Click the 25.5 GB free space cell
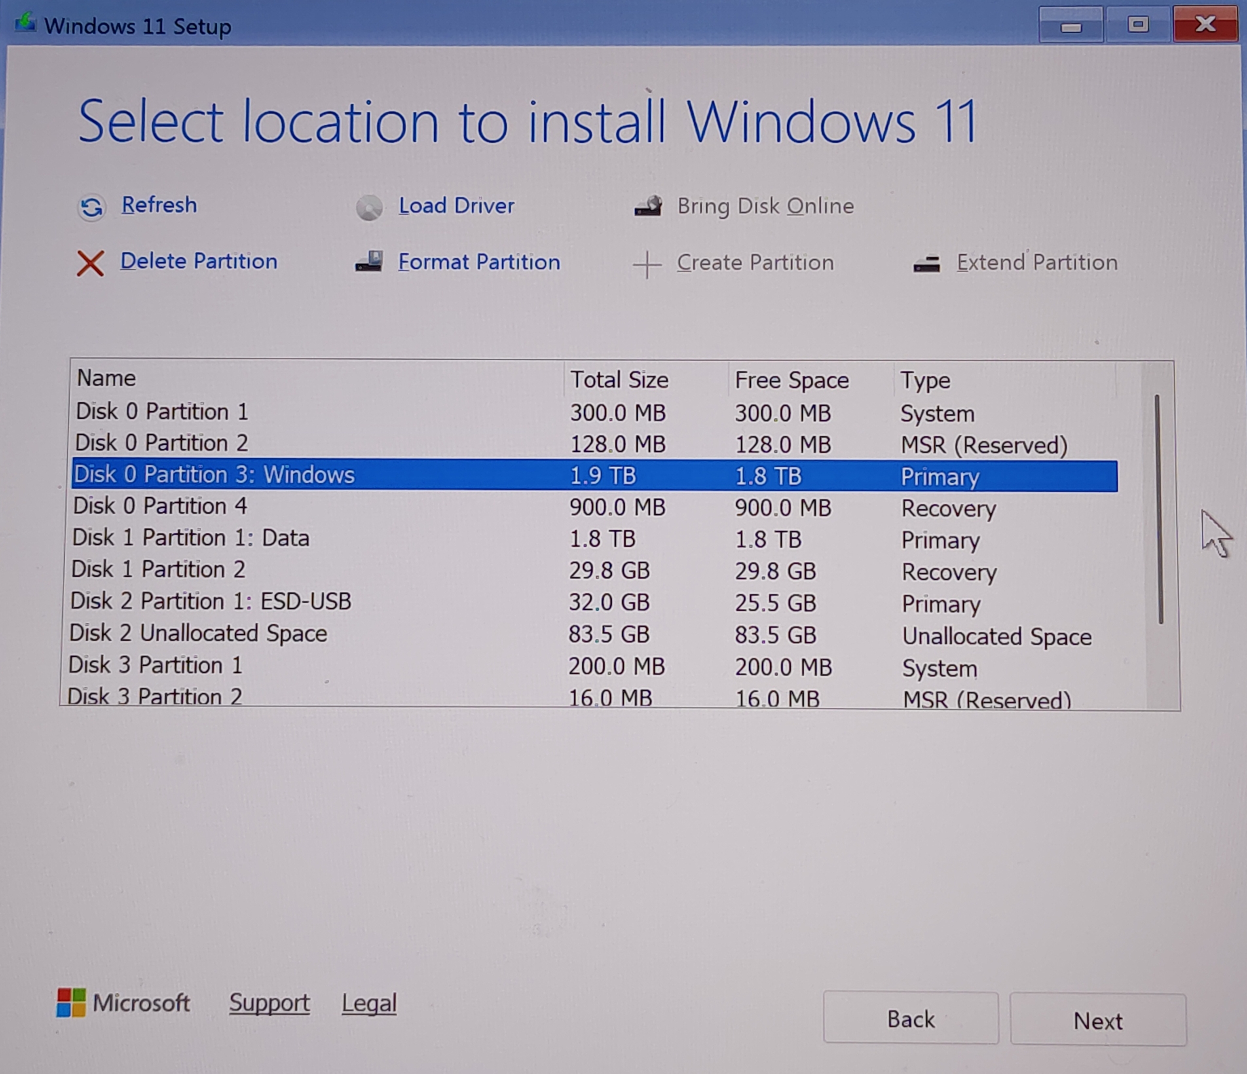This screenshot has width=1247, height=1074. tap(775, 603)
